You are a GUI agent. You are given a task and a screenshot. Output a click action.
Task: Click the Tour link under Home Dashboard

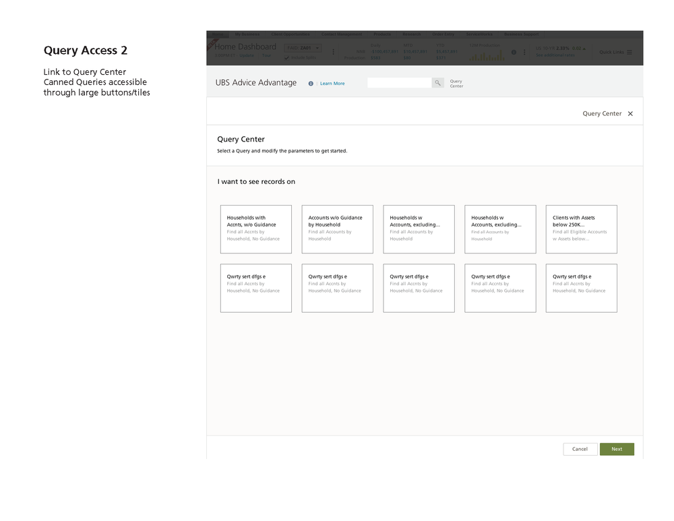click(x=266, y=55)
